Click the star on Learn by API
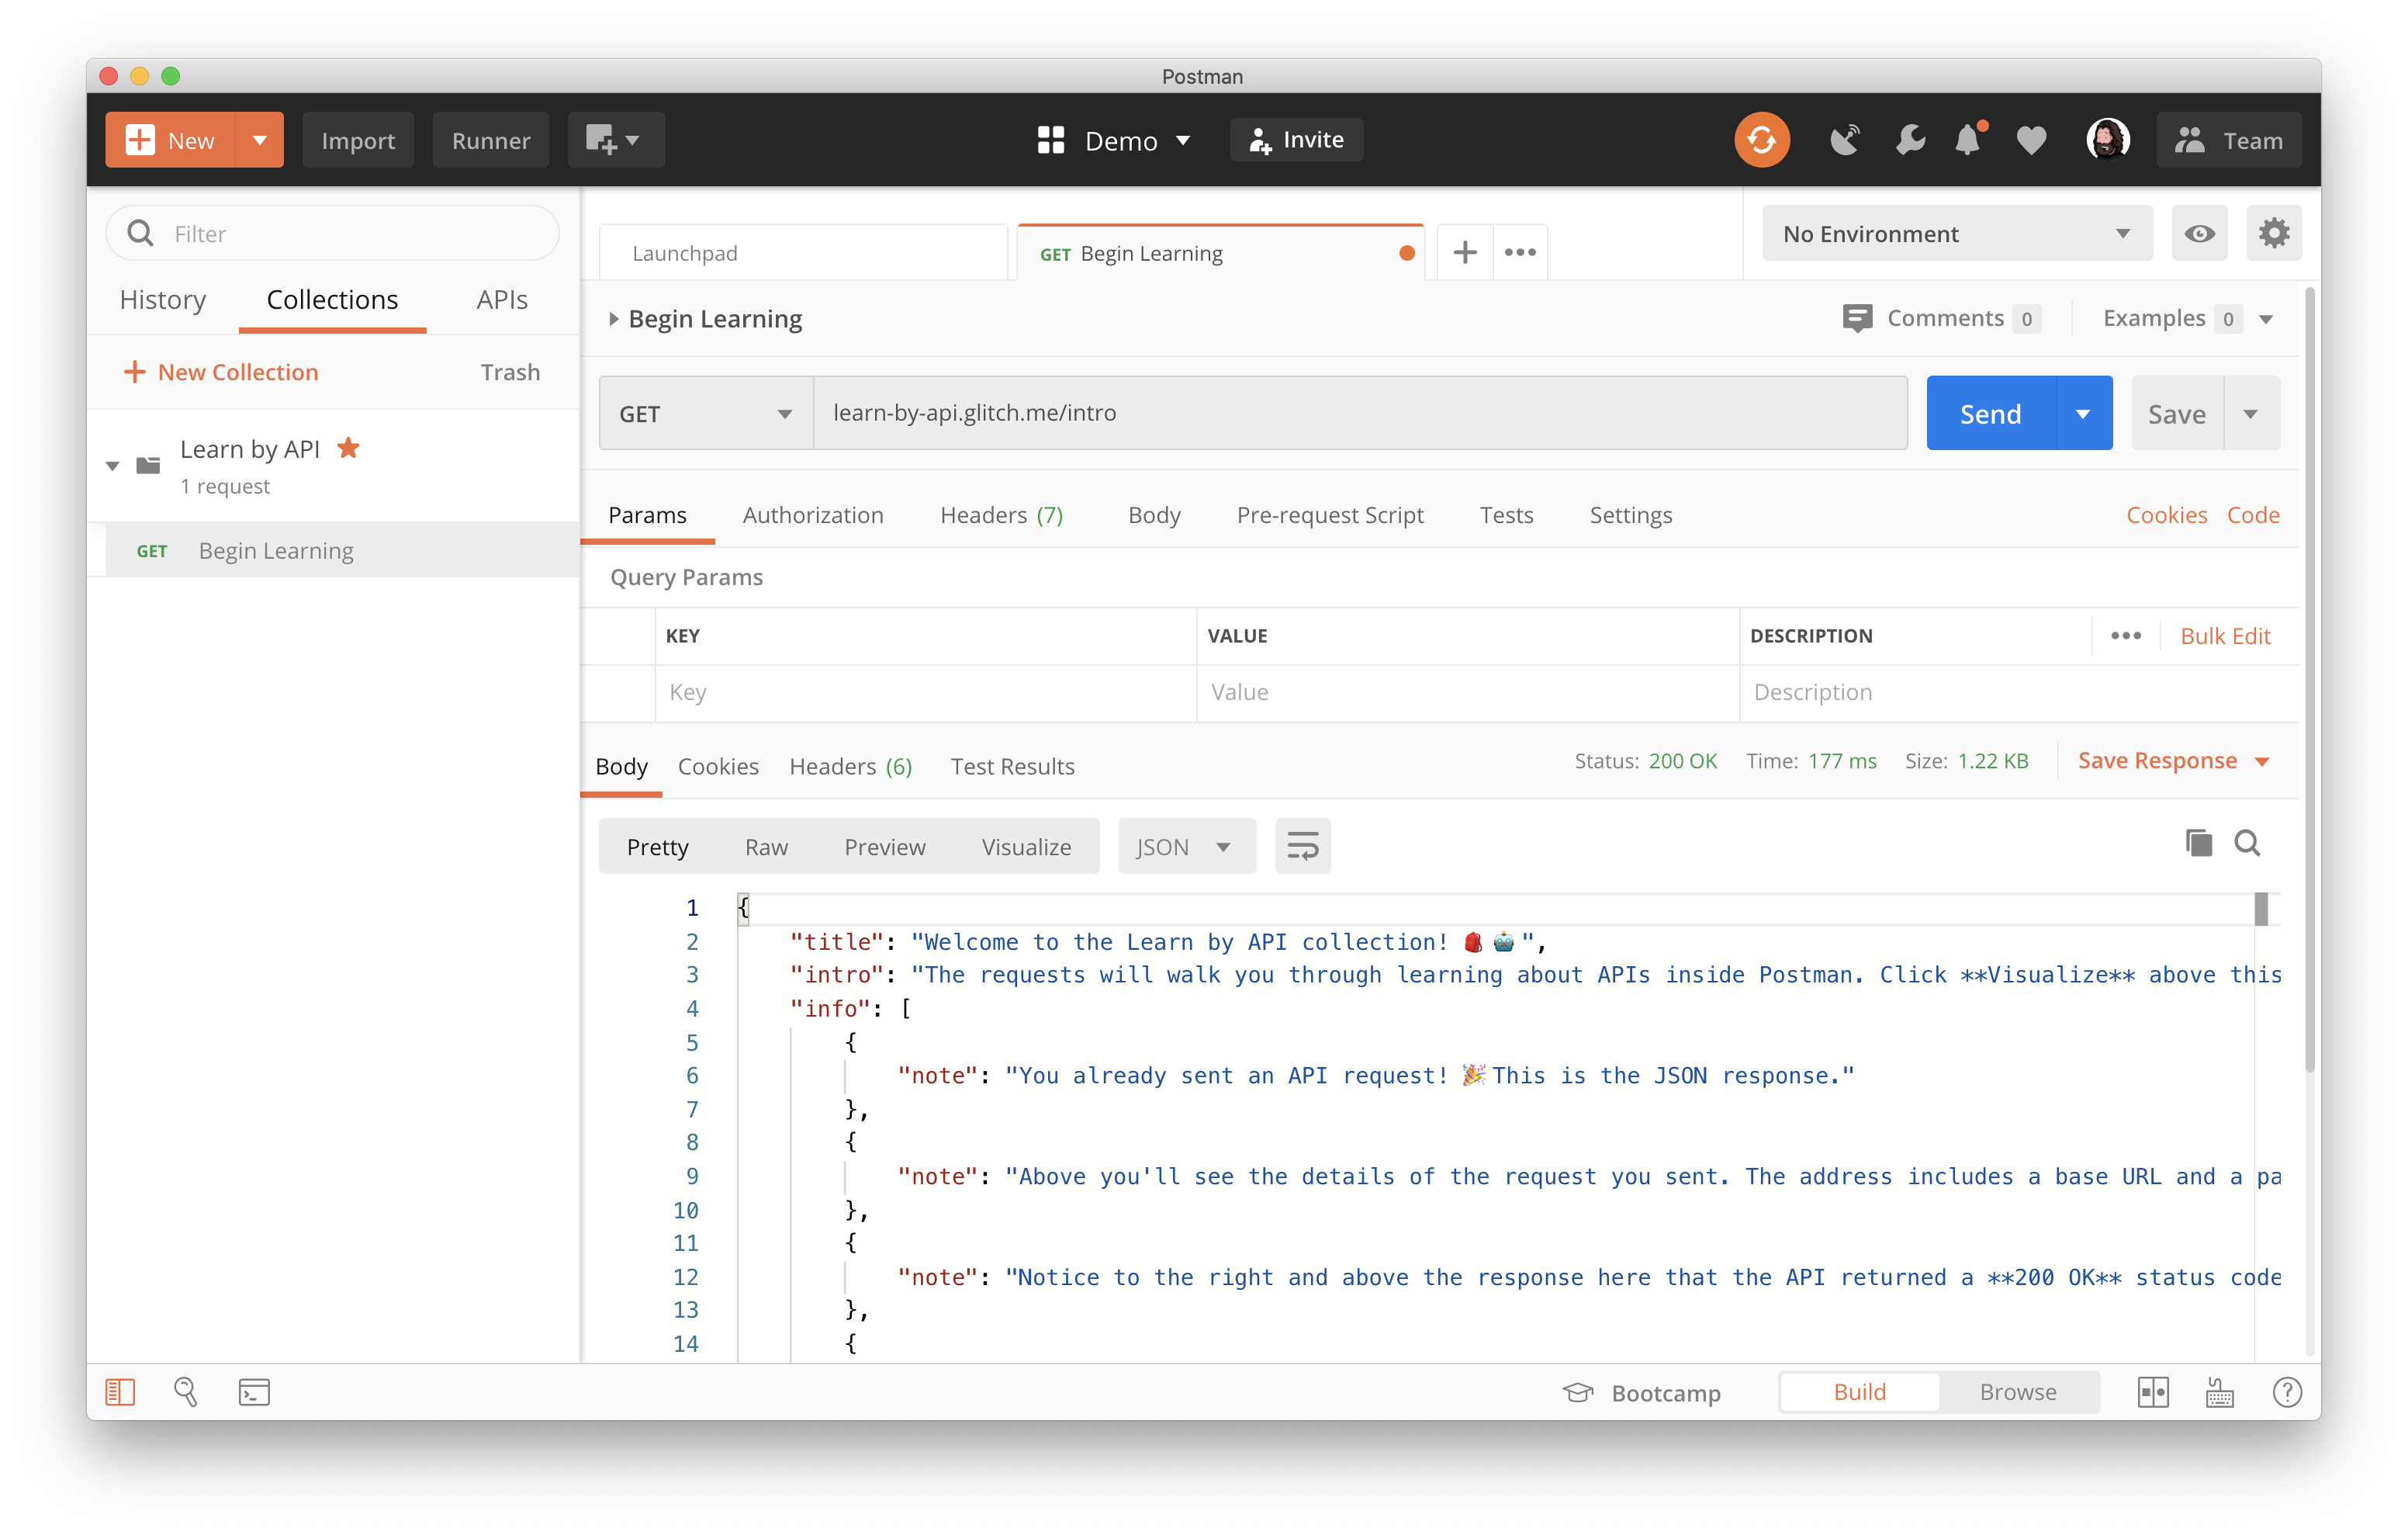This screenshot has width=2408, height=1535. (x=348, y=447)
